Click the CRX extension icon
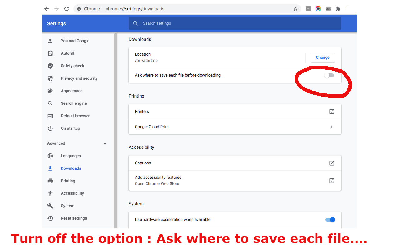This screenshot has width=400, height=250. pos(328,9)
